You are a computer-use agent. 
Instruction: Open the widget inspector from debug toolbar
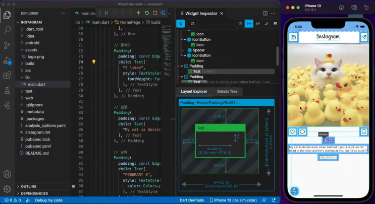coord(163,13)
